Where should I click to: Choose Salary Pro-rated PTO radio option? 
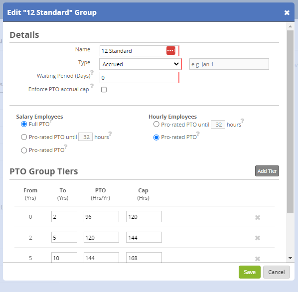pos(24,150)
